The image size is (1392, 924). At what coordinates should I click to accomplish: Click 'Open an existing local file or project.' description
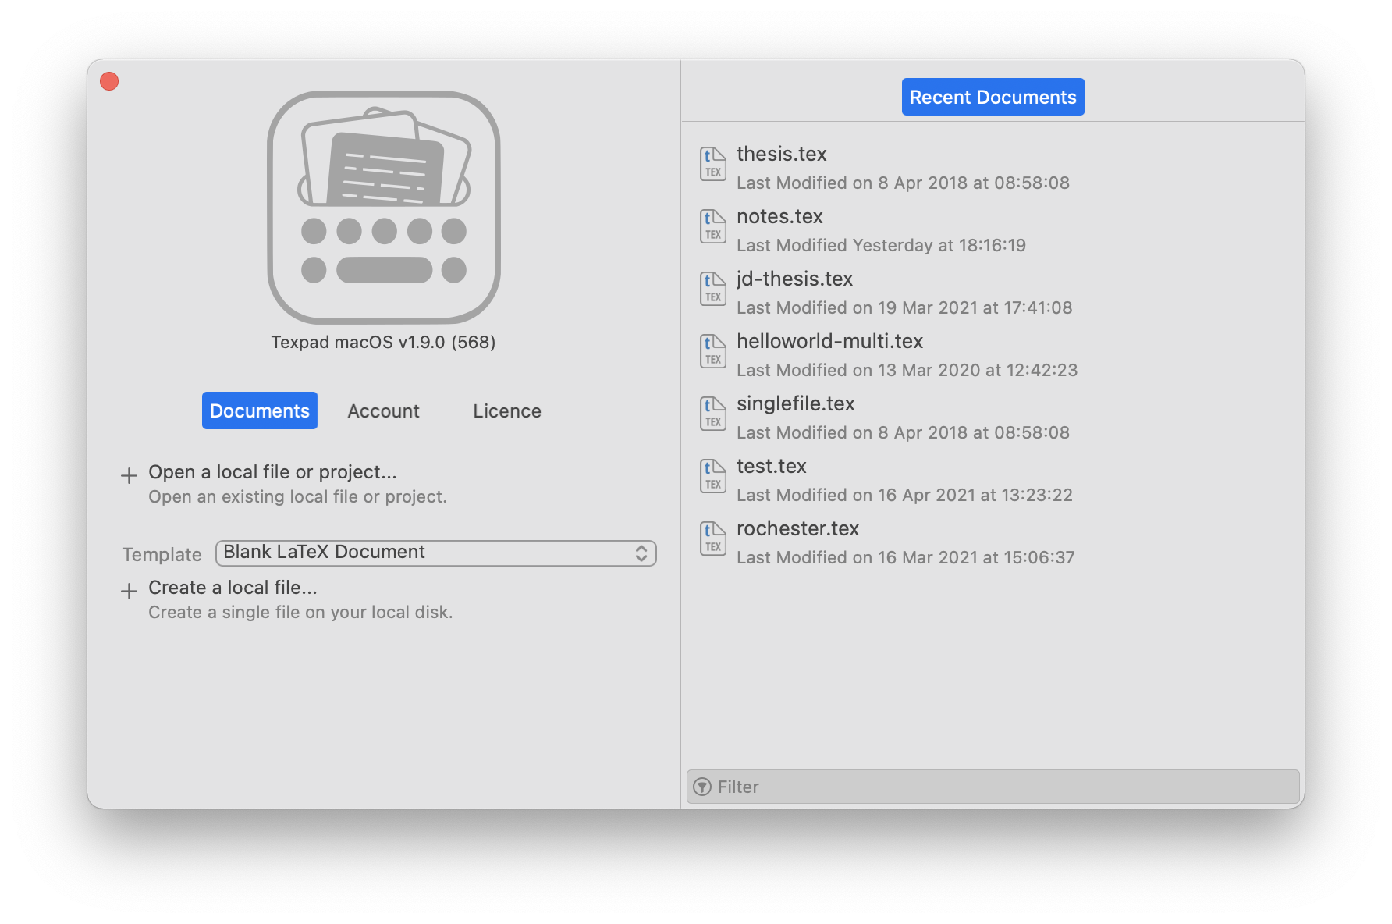297,496
